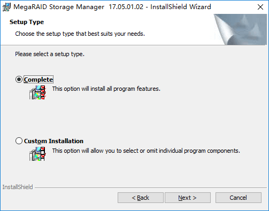Click the Complete option label

(x=39, y=80)
